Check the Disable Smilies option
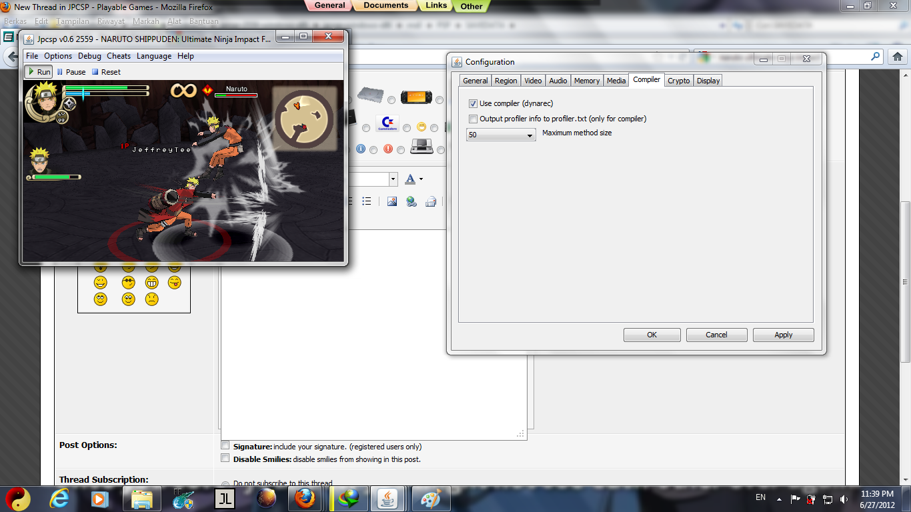 (x=225, y=459)
